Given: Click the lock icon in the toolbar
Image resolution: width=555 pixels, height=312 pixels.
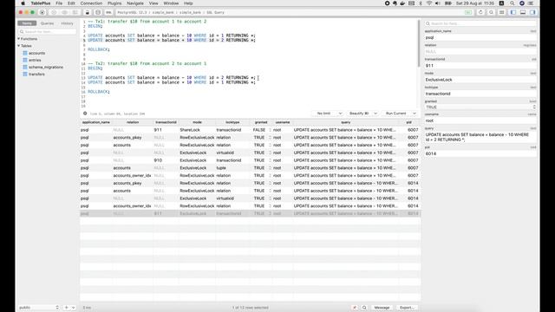Looking at the screenshot, I should [x=88, y=12].
